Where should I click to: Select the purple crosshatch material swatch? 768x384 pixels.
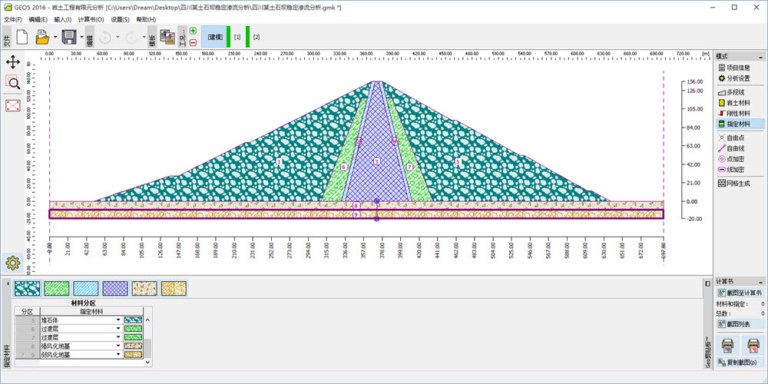[115, 289]
